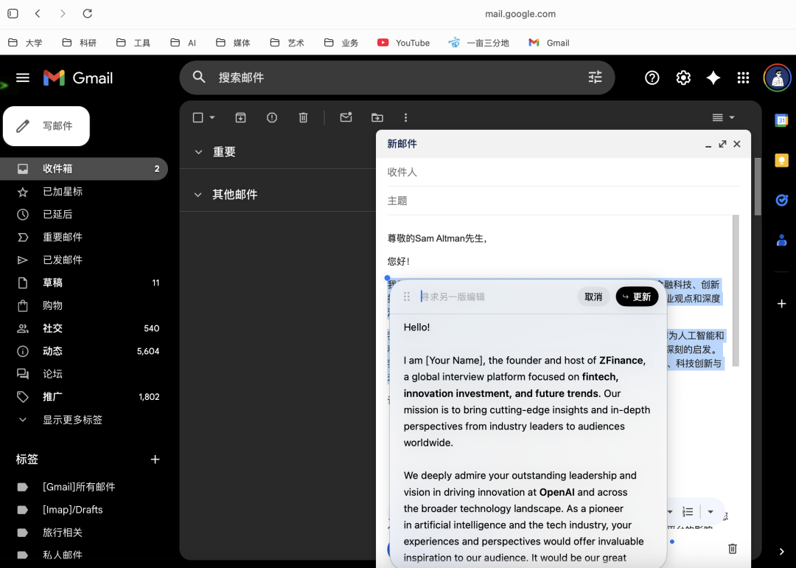Click the Archive toolbar icon
The width and height of the screenshot is (796, 568).
point(240,117)
